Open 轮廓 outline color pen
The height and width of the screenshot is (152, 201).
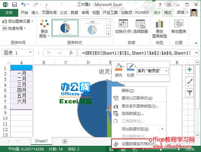pos(131,70)
